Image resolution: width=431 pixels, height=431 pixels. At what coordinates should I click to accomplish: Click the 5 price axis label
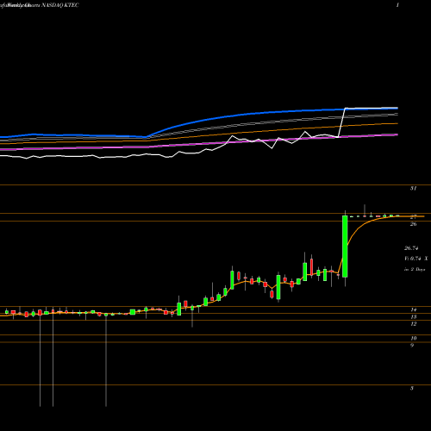tap(412, 388)
